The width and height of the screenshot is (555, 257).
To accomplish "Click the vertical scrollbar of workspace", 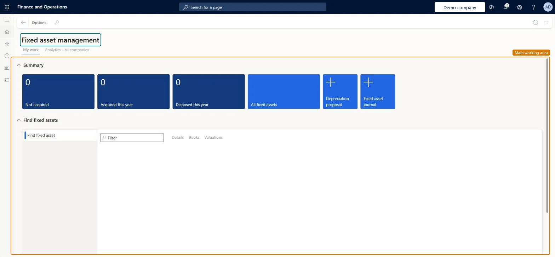I will pyautogui.click(x=547, y=136).
